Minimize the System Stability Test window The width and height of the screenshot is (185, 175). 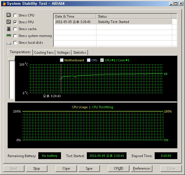point(171,4)
